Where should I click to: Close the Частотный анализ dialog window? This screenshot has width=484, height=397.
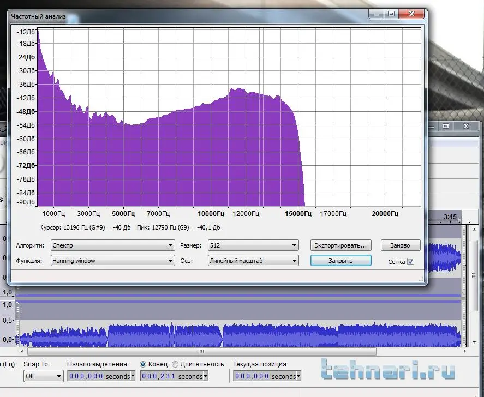point(412,15)
